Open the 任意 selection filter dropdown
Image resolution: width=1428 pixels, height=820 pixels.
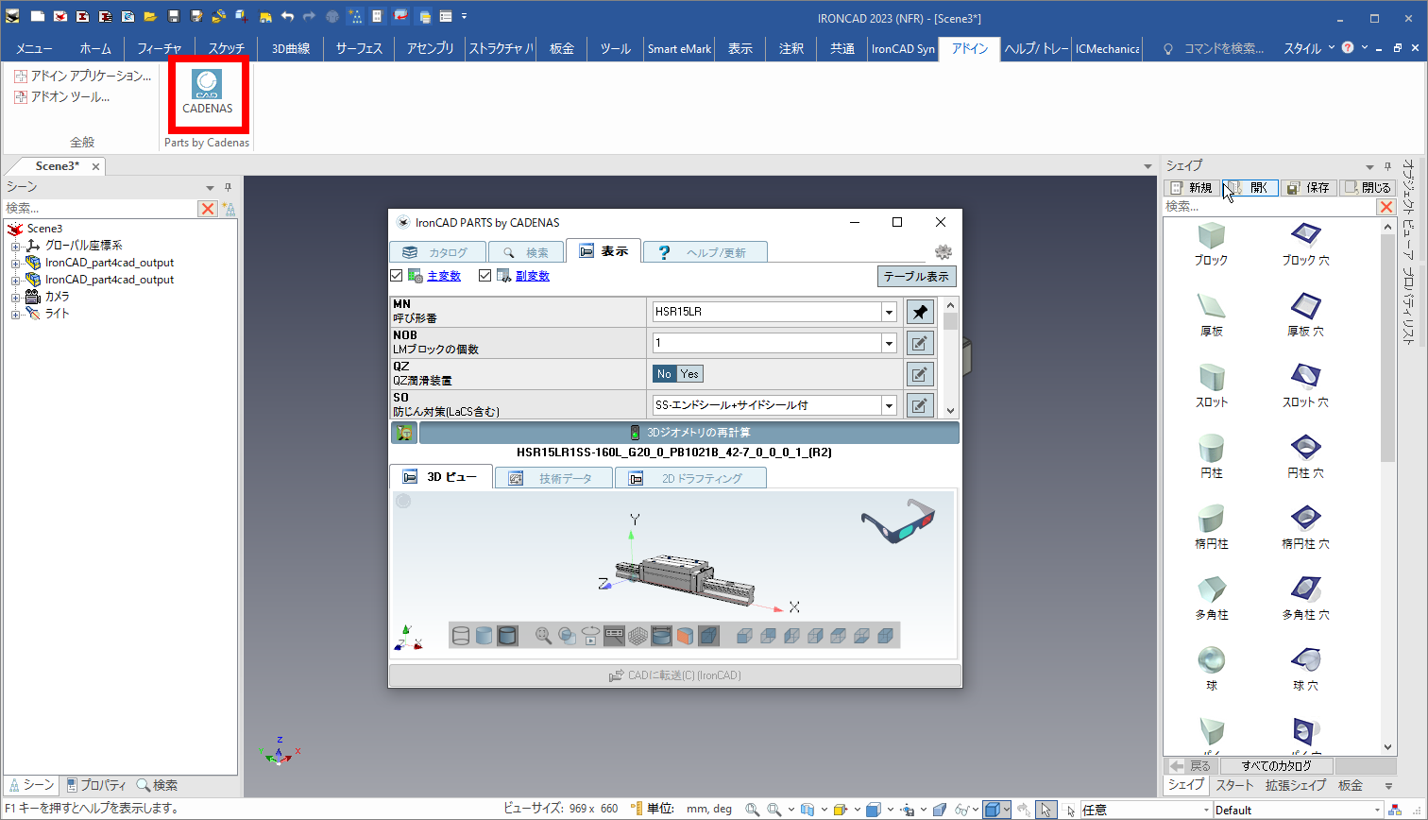point(1205,810)
